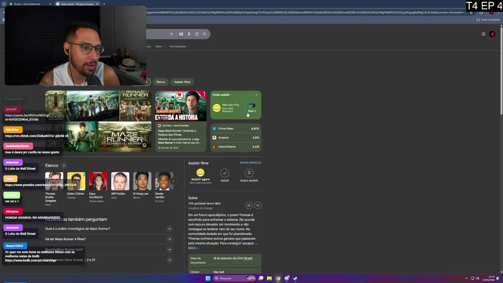
Task: Click the Entenda a História video thumbnail
Action: pos(180,106)
